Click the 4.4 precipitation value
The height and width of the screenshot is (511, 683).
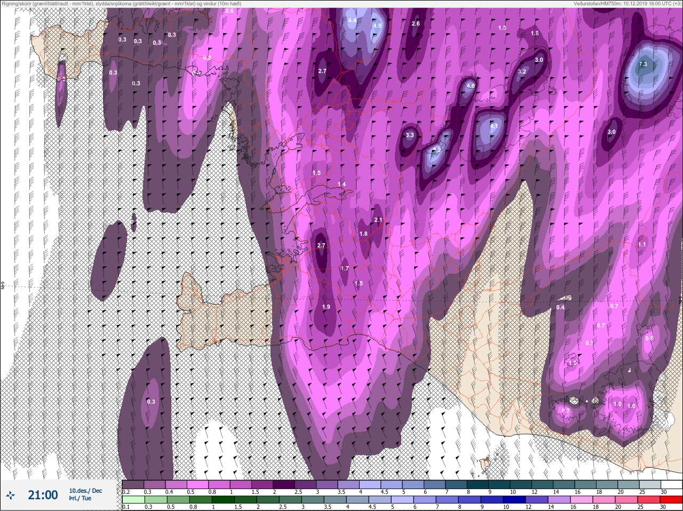[352, 21]
